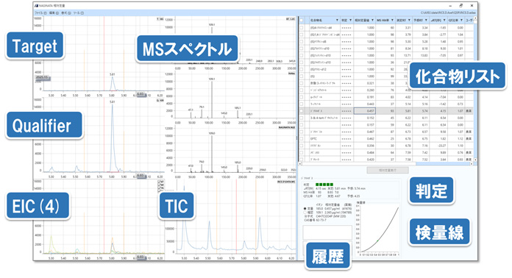This screenshot has height=278, width=512.
Task: Tick the select-all checkbox in compound list header
Action: pyautogui.click(x=301, y=21)
